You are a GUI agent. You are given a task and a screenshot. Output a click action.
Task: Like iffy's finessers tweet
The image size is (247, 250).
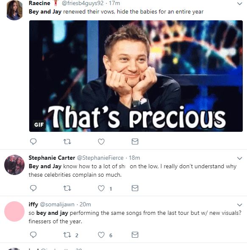click(x=101, y=235)
